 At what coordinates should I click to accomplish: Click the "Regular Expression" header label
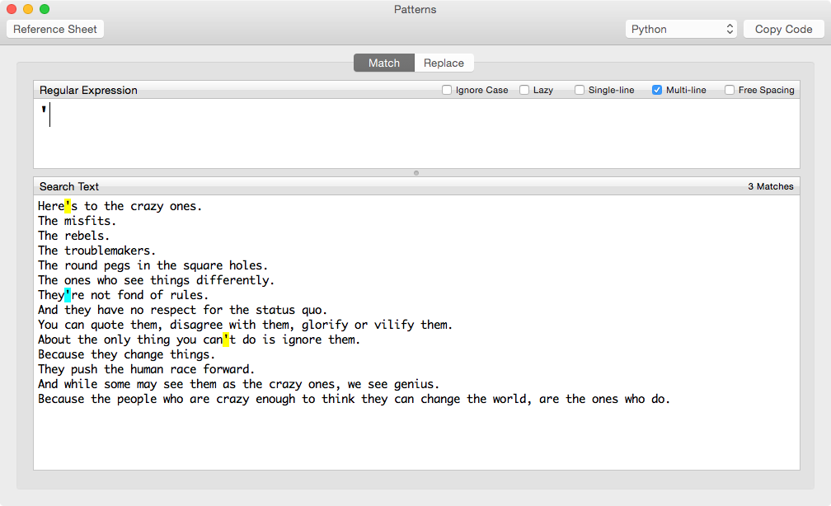tap(88, 90)
